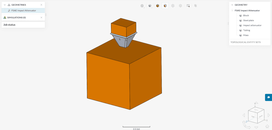Rotate view right using the orientation arrow
The image size is (272, 130).
point(268,115)
